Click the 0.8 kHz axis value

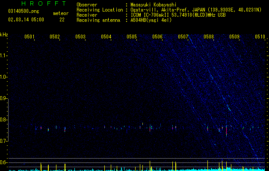click(3, 120)
